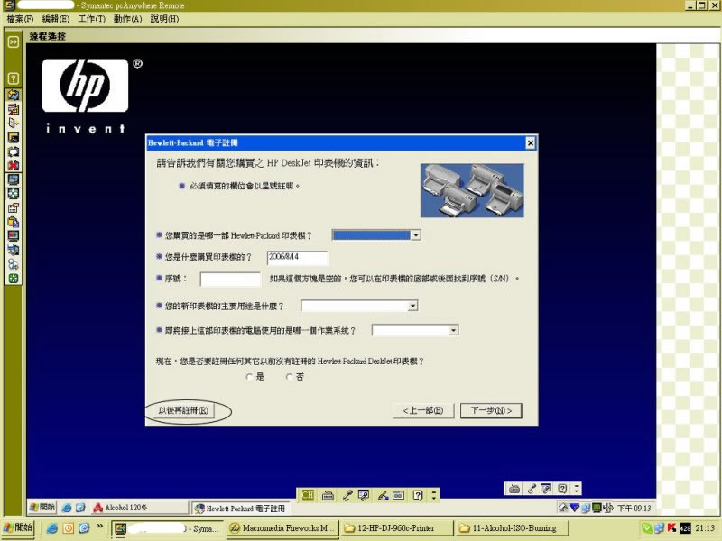Click the red Kaspersky K tray icon
Image resolution: width=722 pixels, height=541 pixels.
click(x=671, y=528)
